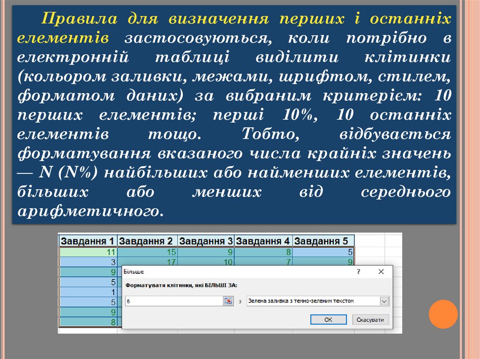Viewport: 480px width, 359px height.
Task: Select the Завдання 4 header cell
Action: tap(263, 241)
